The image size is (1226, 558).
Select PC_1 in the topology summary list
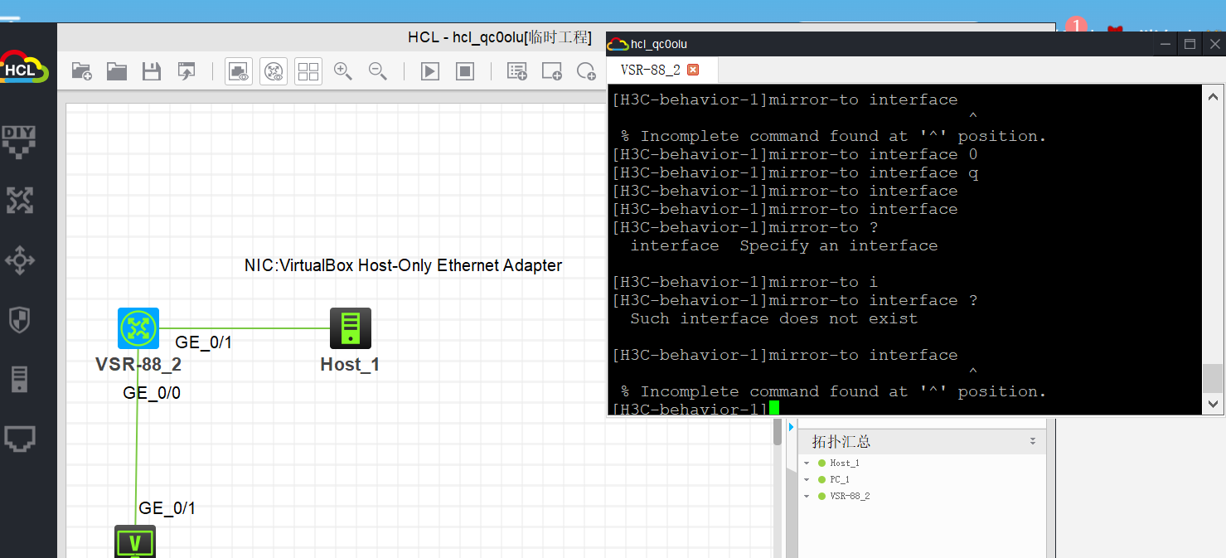tap(840, 479)
